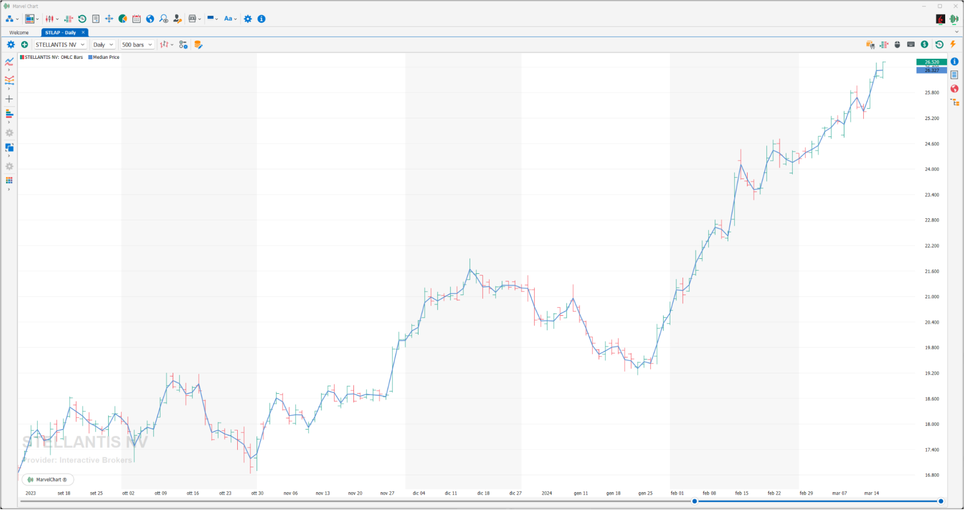Click the Median Price legend label
Screen dimensions: 964x510
(x=106, y=57)
